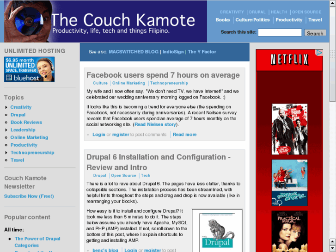Viewport: 336px width, 252px height.
Task: Expand the Creativity topic arrow
Action: coord(6,107)
